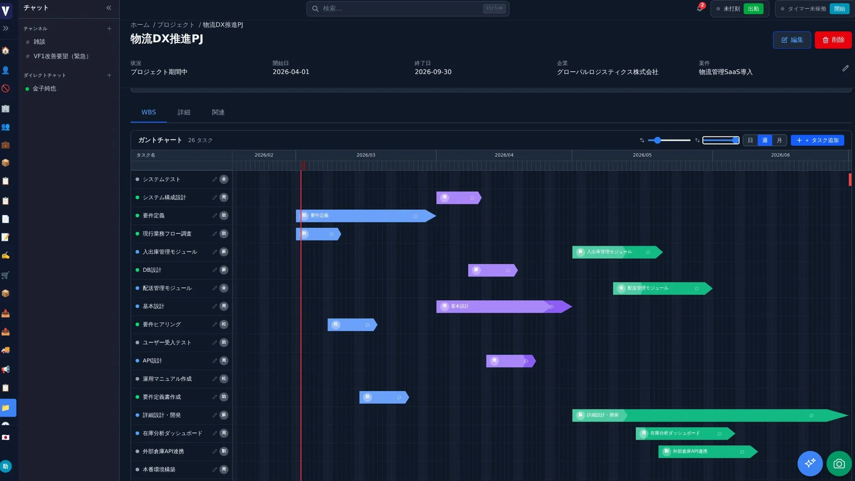
Task: Click the green camera screenshot button
Action: (839, 463)
